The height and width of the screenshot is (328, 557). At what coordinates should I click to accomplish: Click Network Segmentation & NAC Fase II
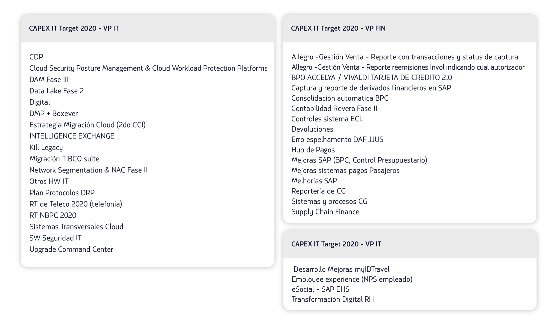[x=88, y=170]
